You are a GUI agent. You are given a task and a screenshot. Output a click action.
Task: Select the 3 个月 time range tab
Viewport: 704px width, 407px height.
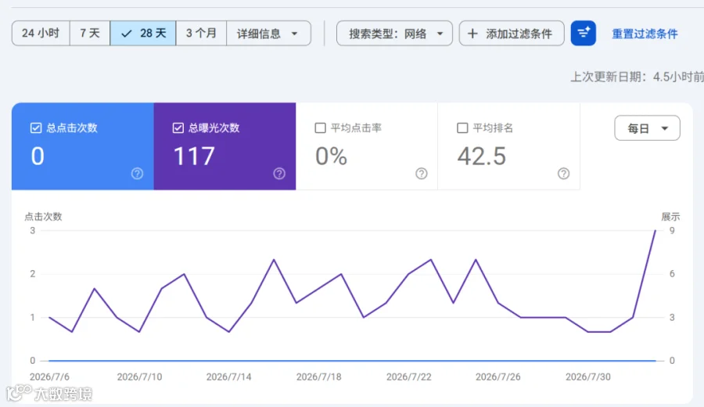point(201,33)
